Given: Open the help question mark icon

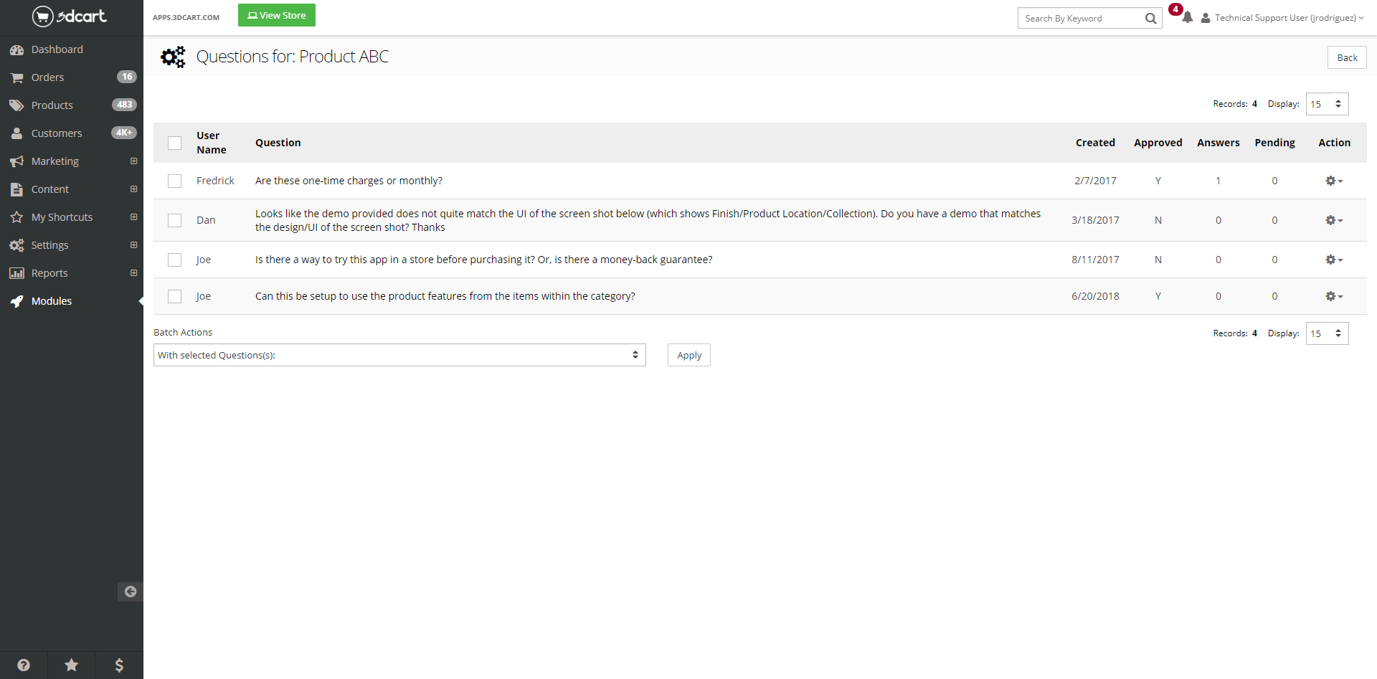Looking at the screenshot, I should (24, 665).
